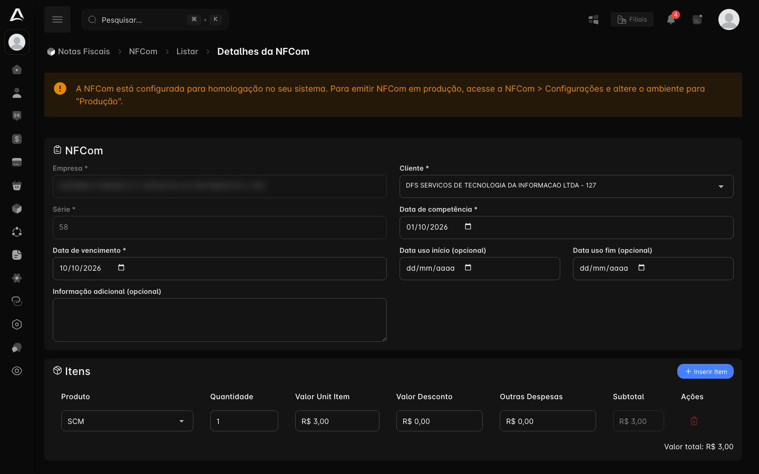Open calendar picker for Data de vencimento
The image size is (759, 474).
click(121, 268)
